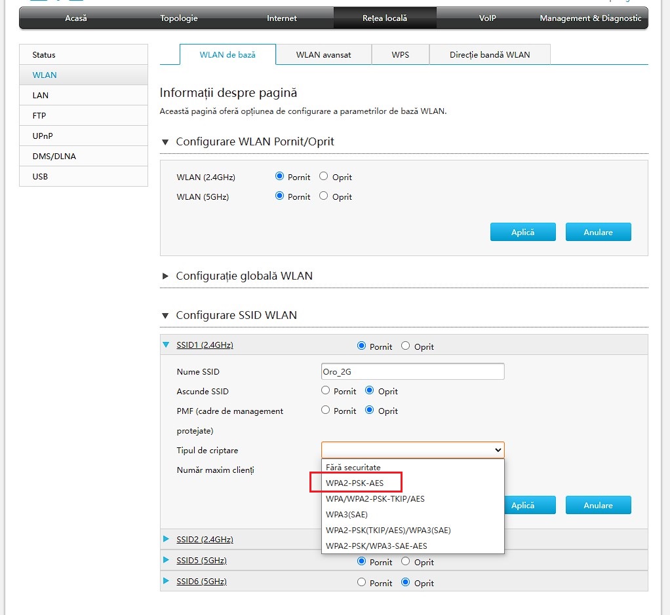Collapse the Configurare WLAN Pornit/Oprit section
The height and width of the screenshot is (615, 670).
[165, 141]
